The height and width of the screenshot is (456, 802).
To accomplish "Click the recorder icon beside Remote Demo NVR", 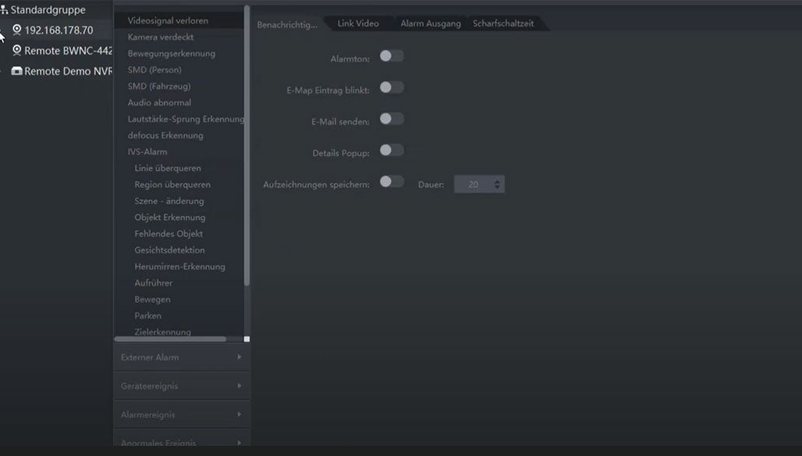I will click(17, 71).
